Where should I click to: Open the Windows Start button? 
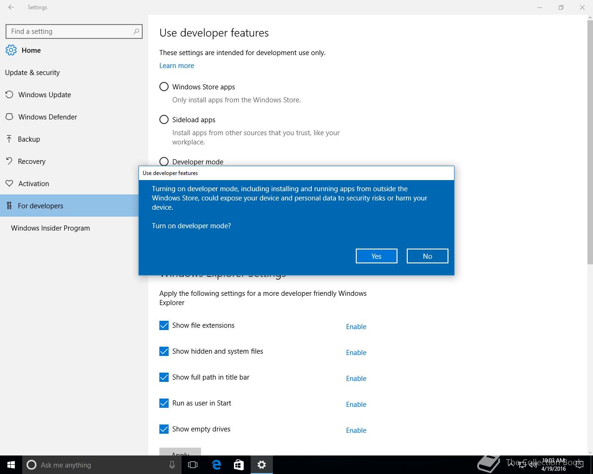(11, 465)
